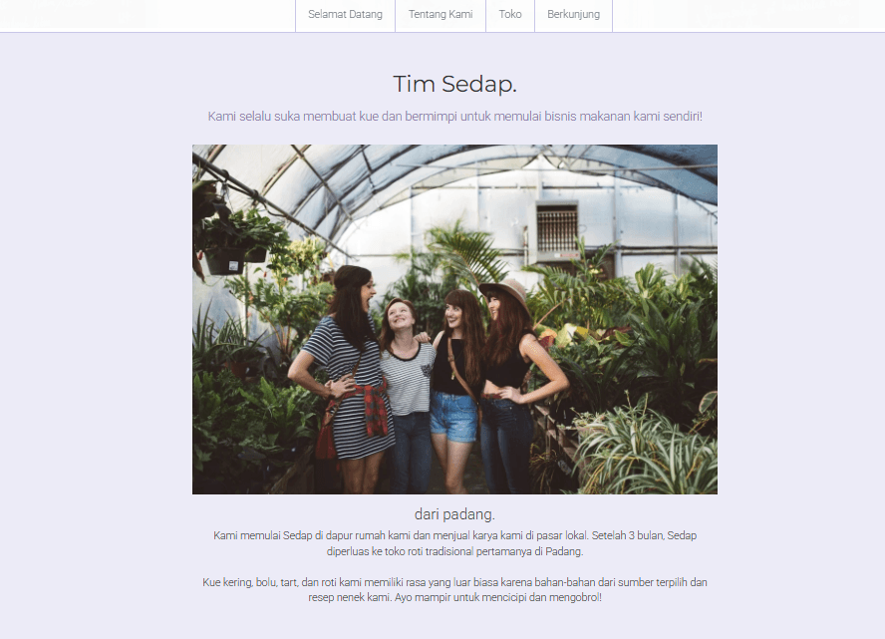Click the paragraph starting Kami memulai Sedap
Viewport: 885px width, 639px height.
coord(454,543)
